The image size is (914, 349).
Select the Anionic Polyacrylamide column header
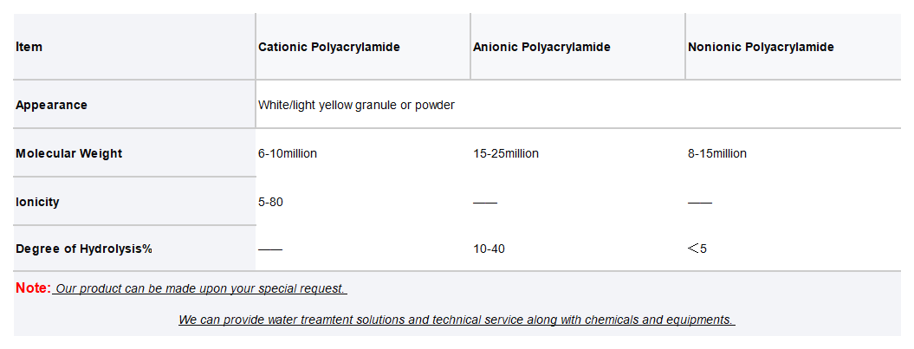pyautogui.click(x=577, y=47)
